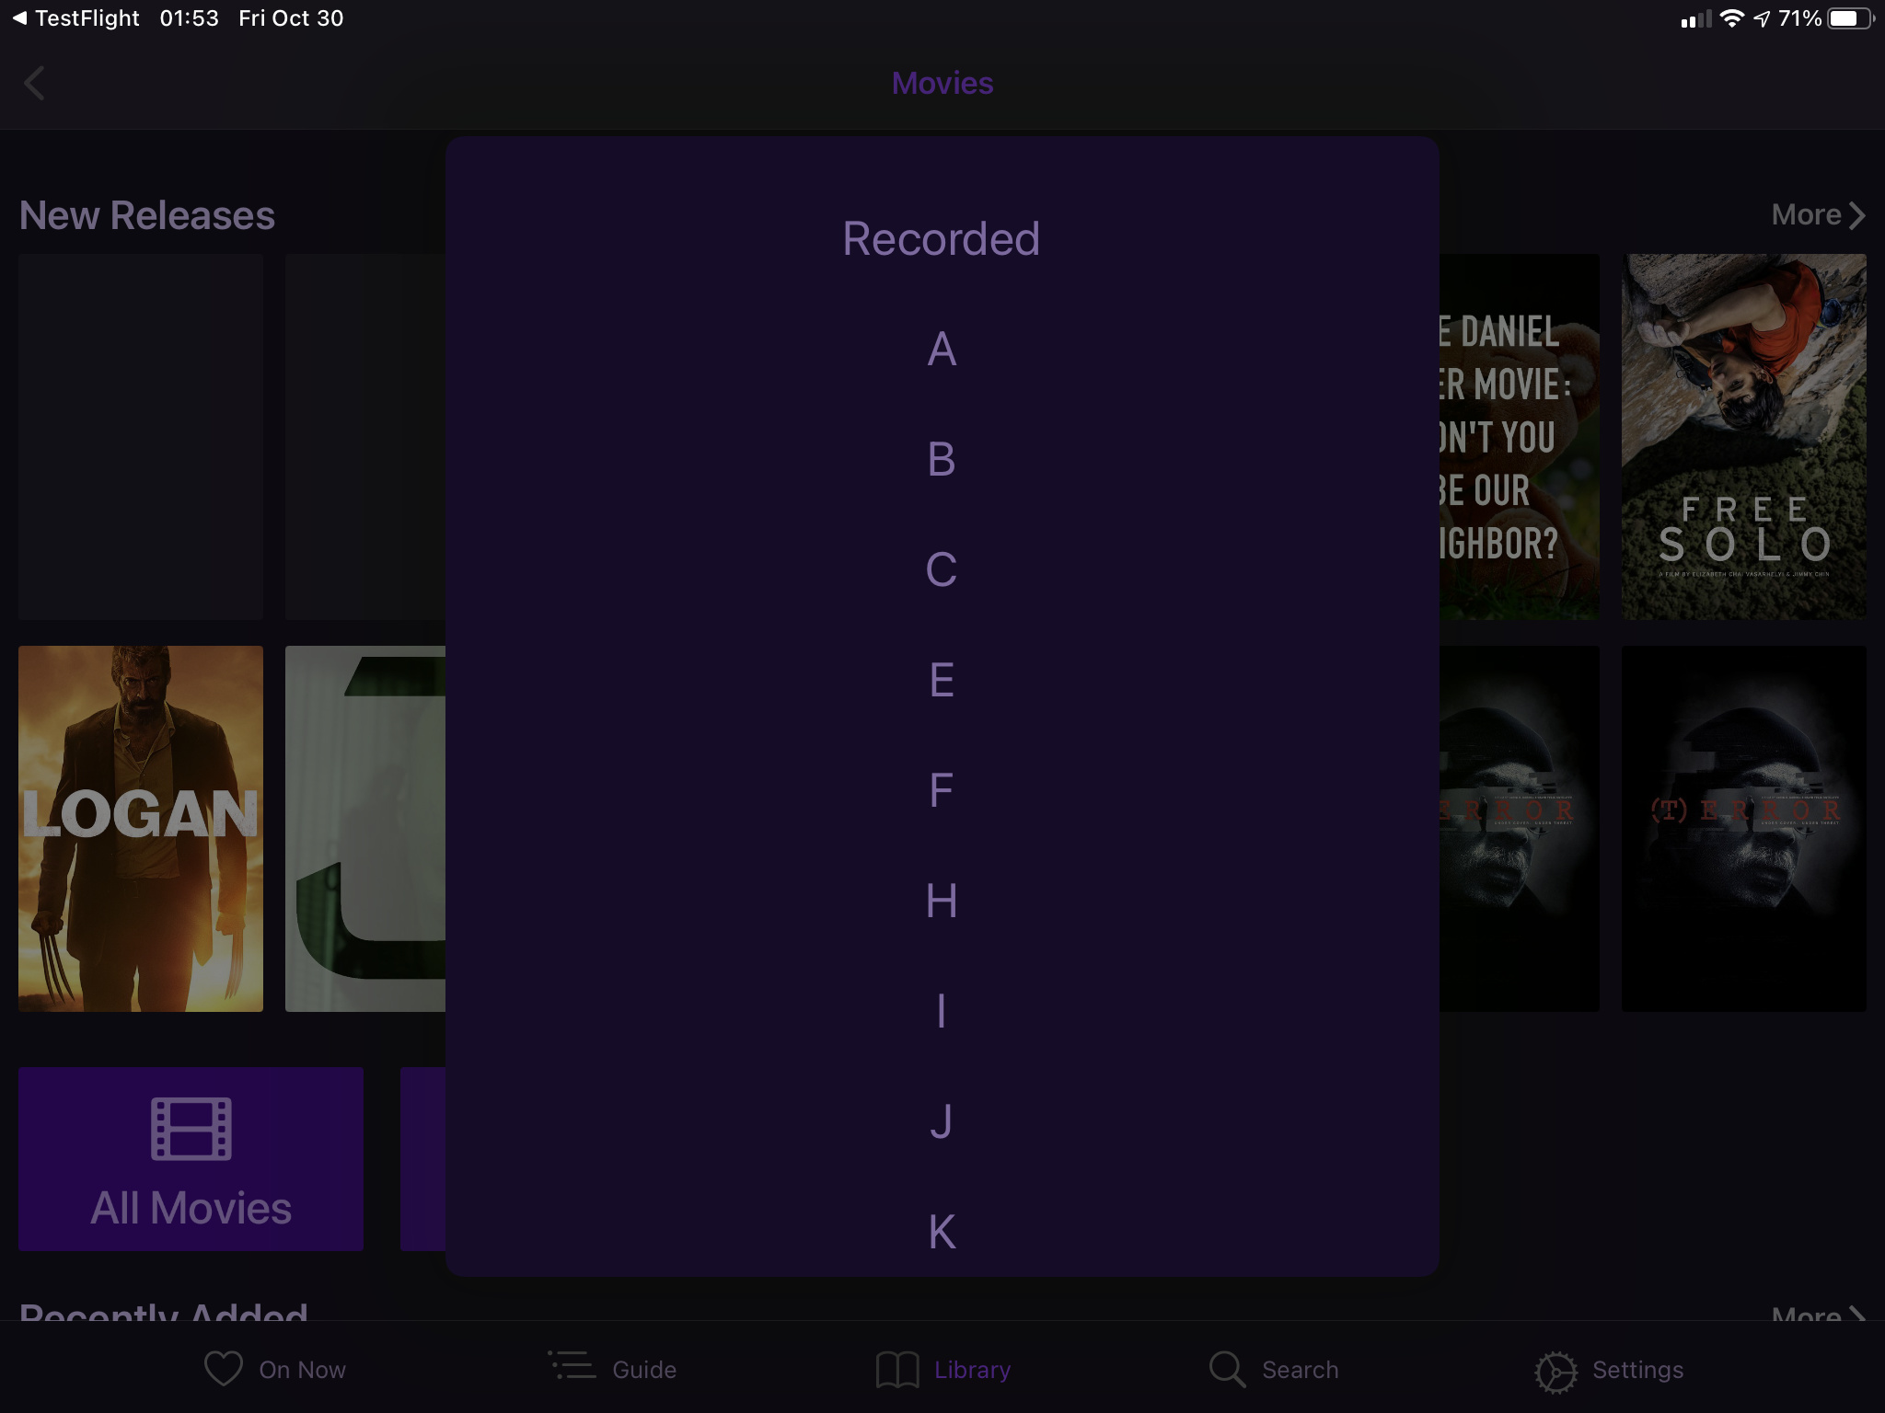Image resolution: width=1885 pixels, height=1413 pixels.
Task: Select letter J in the popup
Action: [x=942, y=1121]
